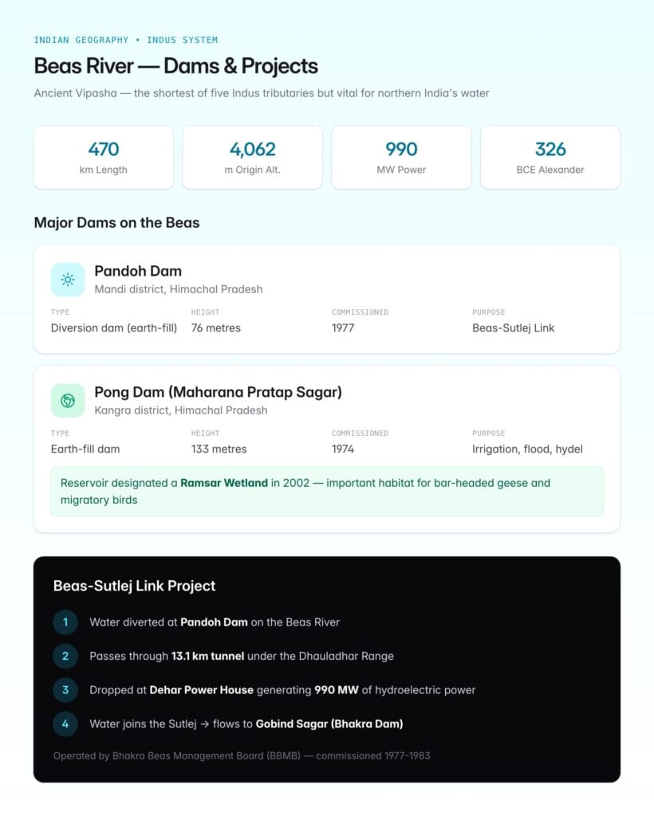This screenshot has width=654, height=816.
Task: Open the 470 km Length stat card
Action: [104, 157]
